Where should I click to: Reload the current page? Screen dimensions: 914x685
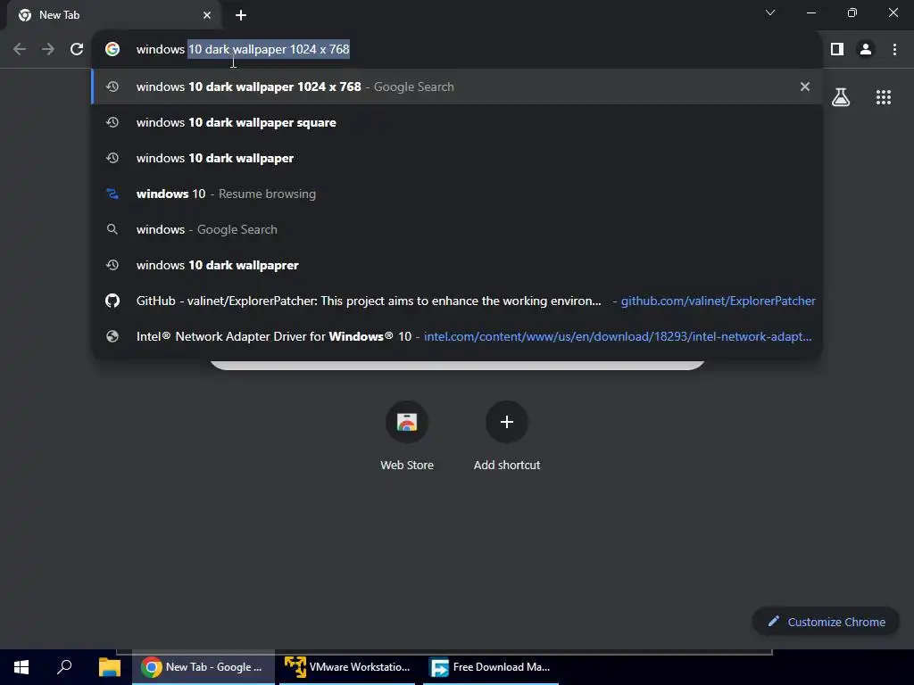click(x=77, y=50)
